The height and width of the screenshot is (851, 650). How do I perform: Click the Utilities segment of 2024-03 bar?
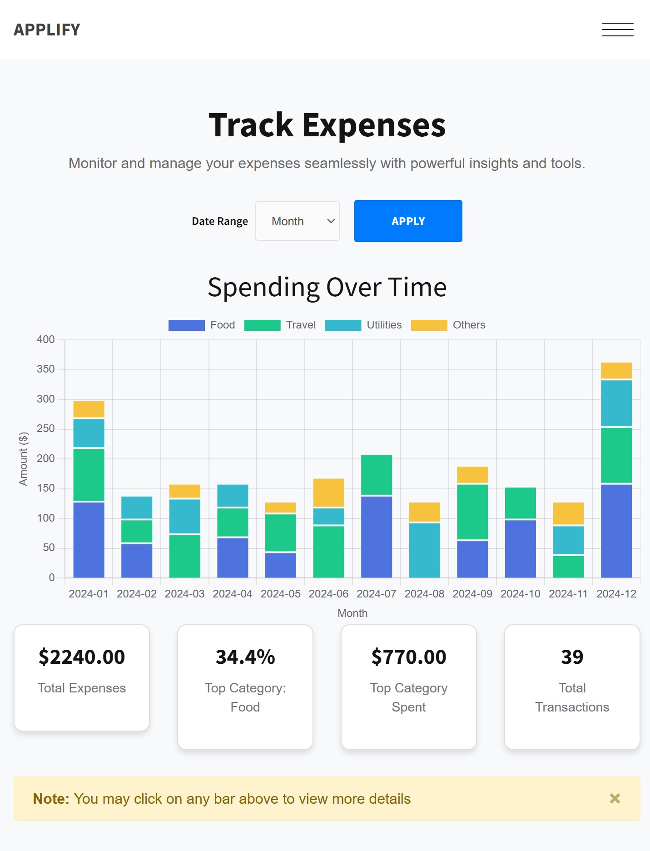coord(184,516)
